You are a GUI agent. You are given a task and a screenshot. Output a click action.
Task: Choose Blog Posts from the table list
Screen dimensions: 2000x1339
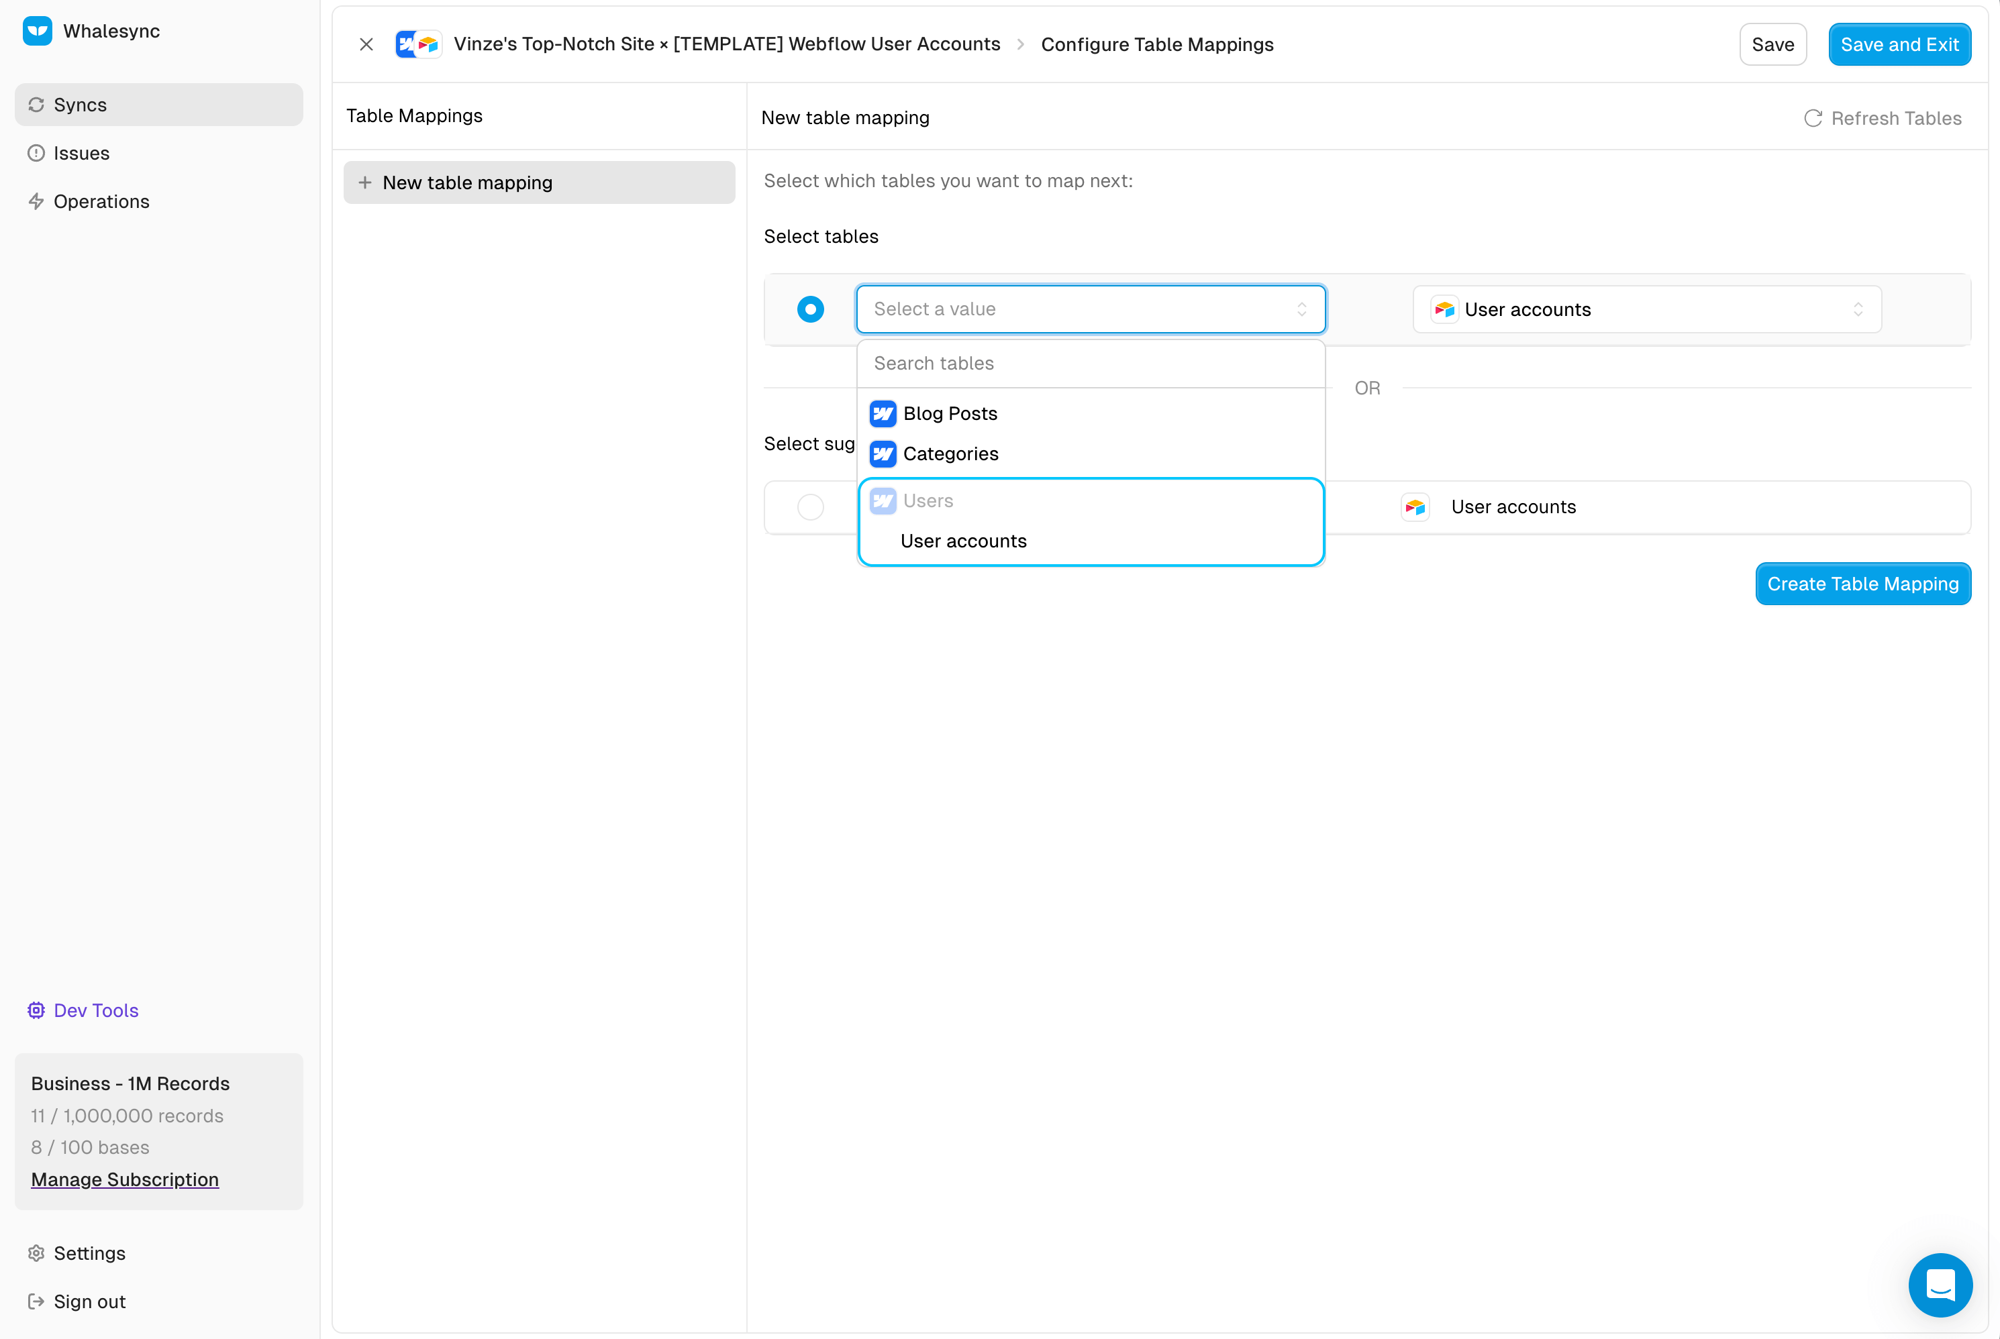click(x=949, y=413)
